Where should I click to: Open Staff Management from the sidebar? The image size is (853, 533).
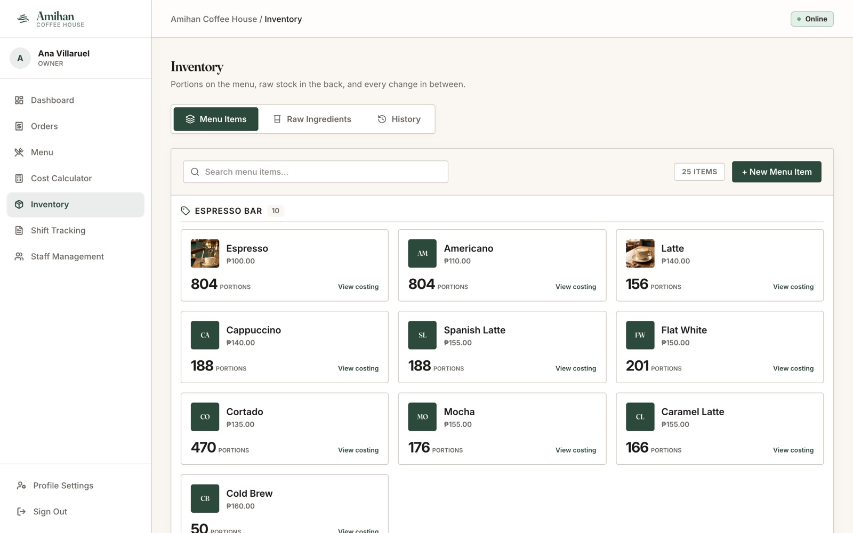click(75, 257)
